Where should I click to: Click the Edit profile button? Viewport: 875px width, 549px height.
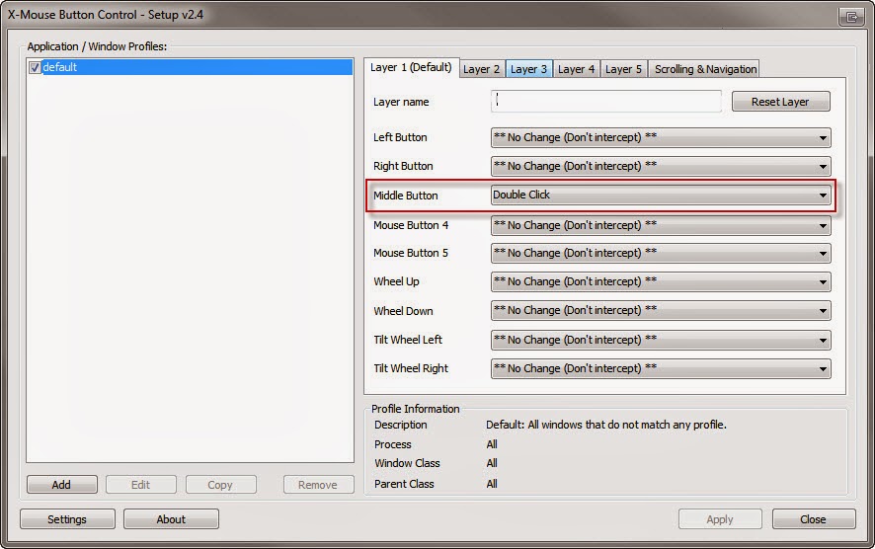click(140, 484)
